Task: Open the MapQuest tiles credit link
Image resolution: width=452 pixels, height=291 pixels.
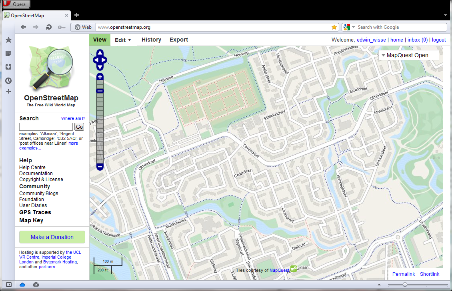Action: 279,270
